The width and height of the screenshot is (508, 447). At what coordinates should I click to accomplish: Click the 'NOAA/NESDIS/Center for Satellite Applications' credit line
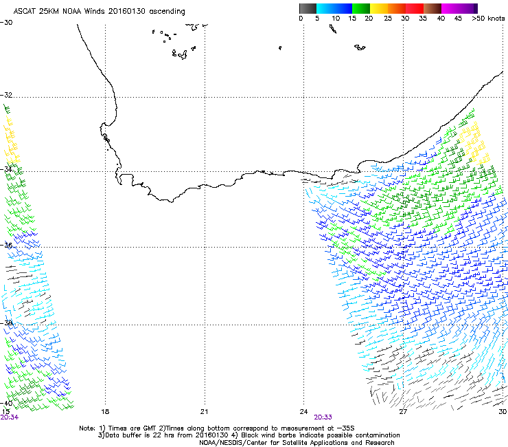pyautogui.click(x=297, y=443)
